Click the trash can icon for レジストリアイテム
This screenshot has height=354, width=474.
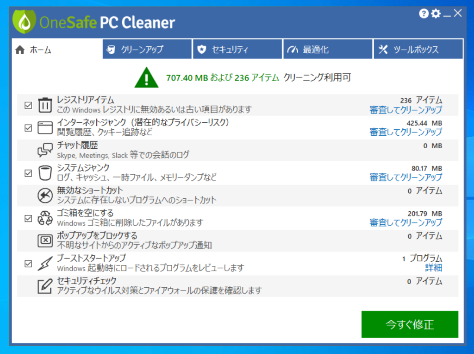(x=45, y=105)
